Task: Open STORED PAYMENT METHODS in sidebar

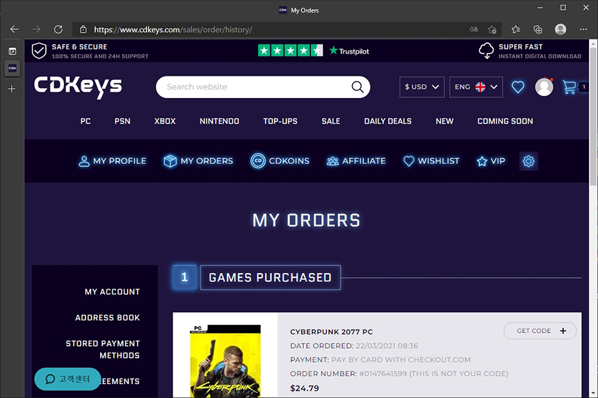Action: pyautogui.click(x=103, y=349)
